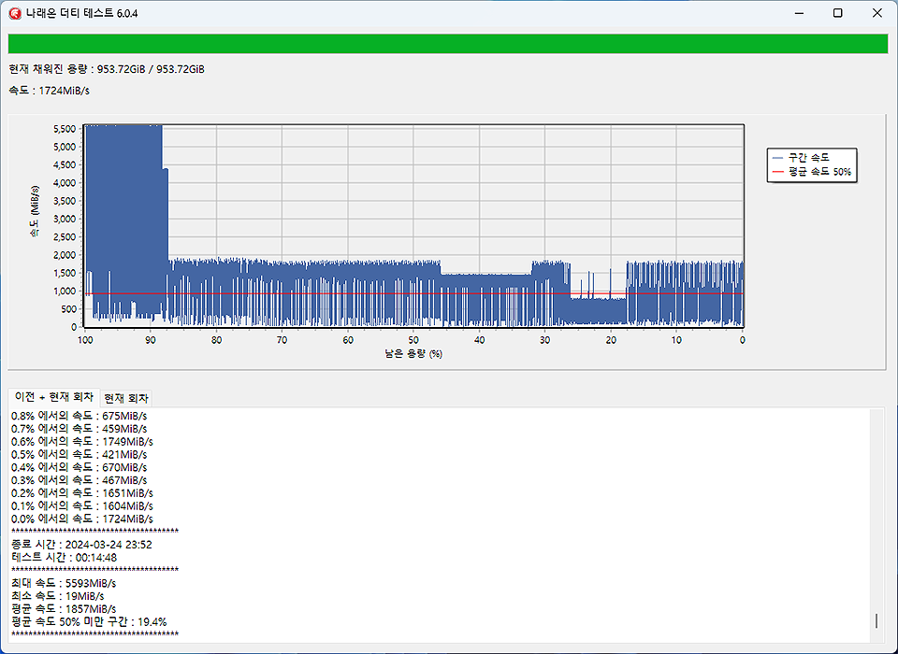Click the 속도 : 1724MiB/s label above the chart

(50, 91)
